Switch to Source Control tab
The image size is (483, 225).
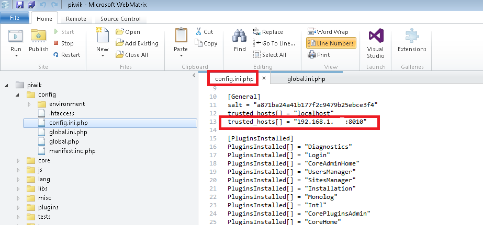point(120,19)
